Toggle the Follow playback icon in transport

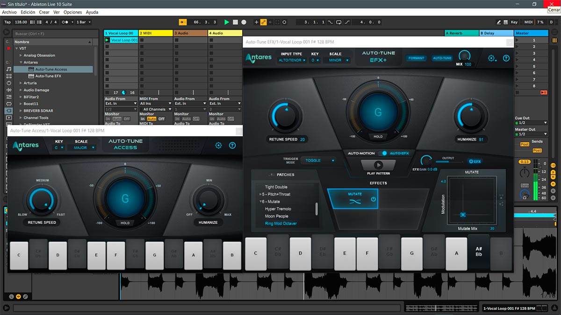183,22
